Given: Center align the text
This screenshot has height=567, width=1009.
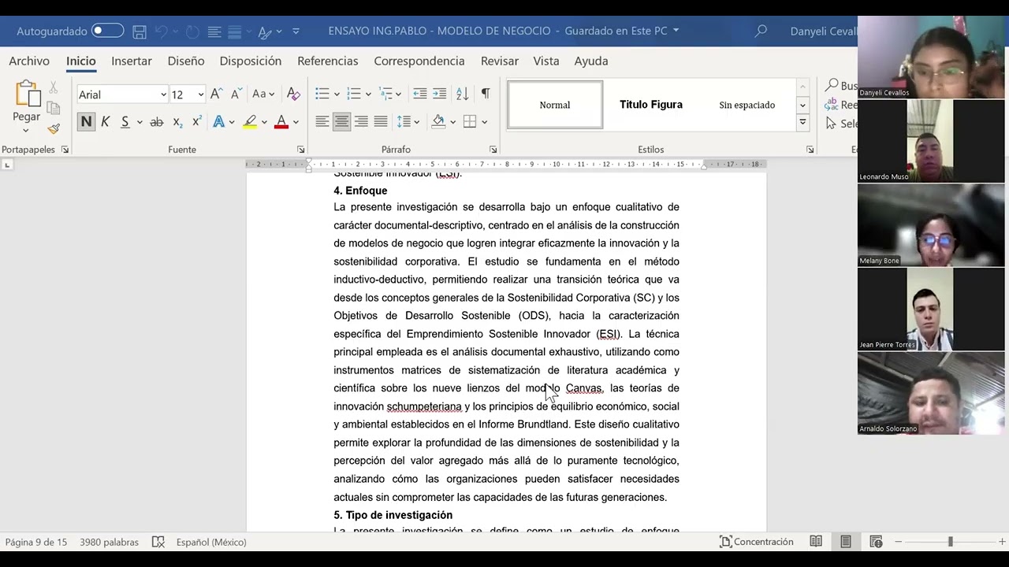Looking at the screenshot, I should click(341, 121).
